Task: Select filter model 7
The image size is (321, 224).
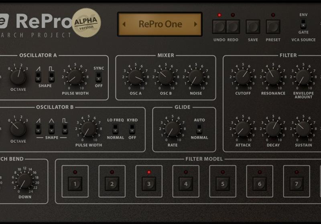Action: (297, 184)
